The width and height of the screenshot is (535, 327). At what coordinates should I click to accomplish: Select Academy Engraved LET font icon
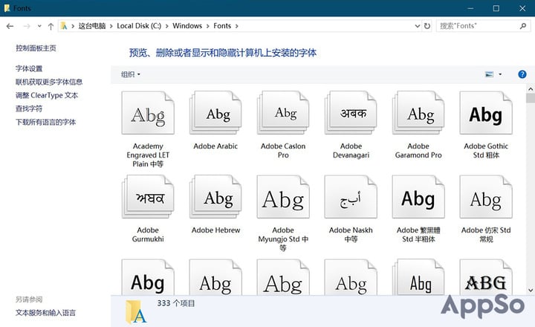148,113
